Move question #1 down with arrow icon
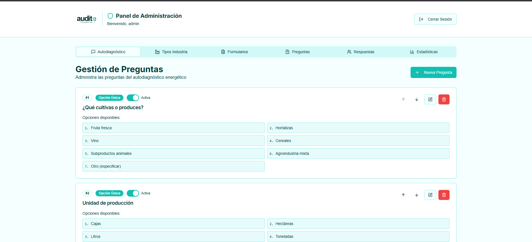This screenshot has width=532, height=242. tap(417, 99)
